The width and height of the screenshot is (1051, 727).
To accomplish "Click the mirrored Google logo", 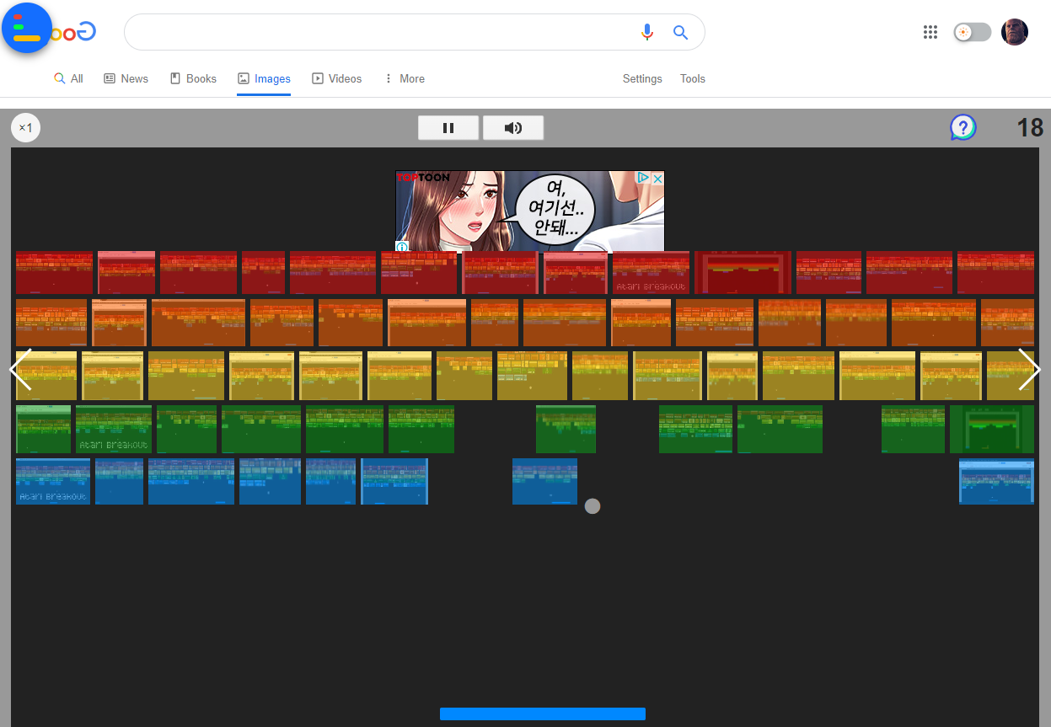I will [x=74, y=32].
